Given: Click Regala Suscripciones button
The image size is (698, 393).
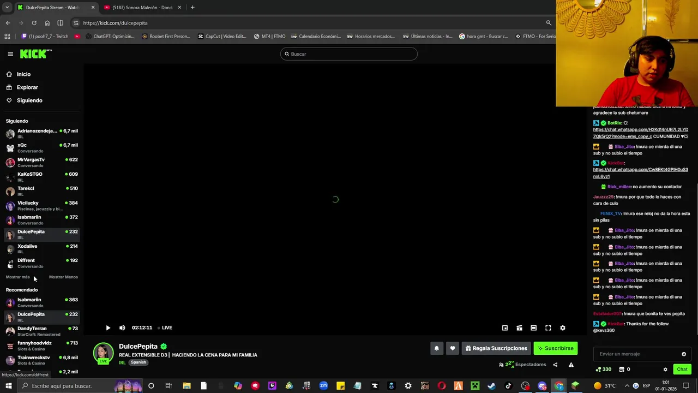Looking at the screenshot, I should [x=496, y=348].
